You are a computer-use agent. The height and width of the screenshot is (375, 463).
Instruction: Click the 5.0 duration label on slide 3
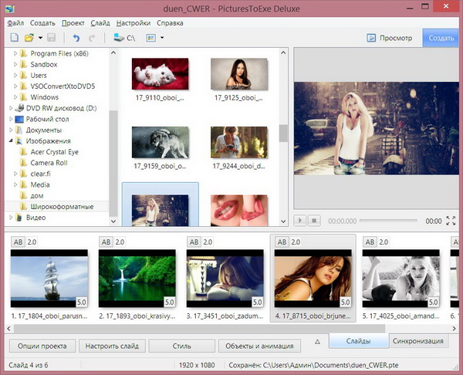(x=257, y=302)
